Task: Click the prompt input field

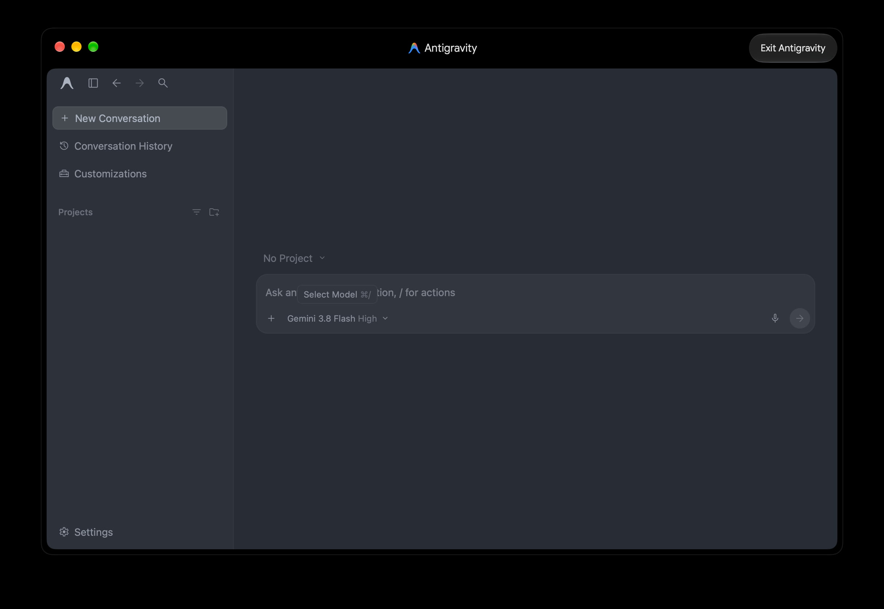Action: click(x=535, y=293)
